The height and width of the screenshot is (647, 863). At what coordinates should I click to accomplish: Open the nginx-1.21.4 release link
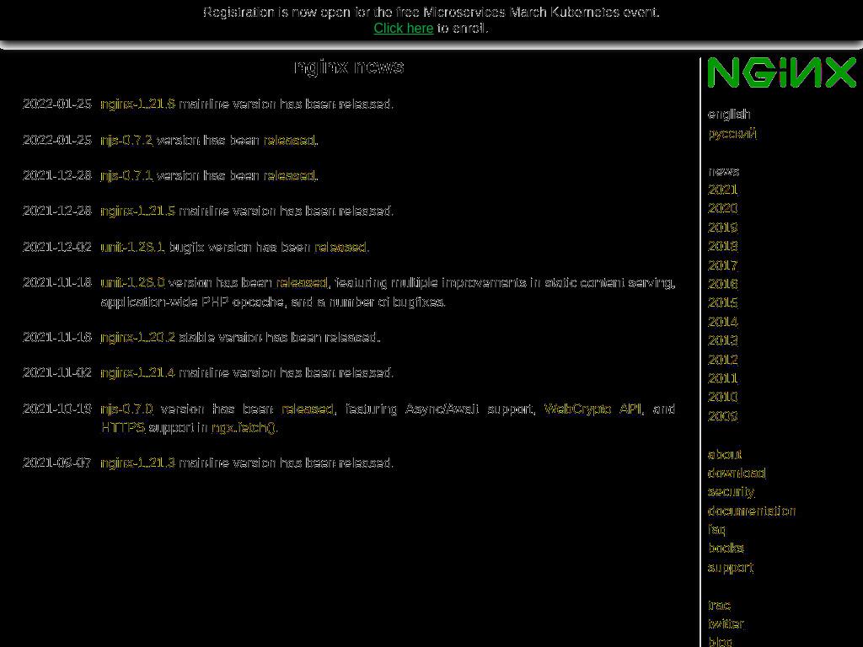[137, 372]
